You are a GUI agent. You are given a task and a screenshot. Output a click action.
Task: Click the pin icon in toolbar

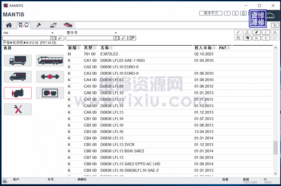[x=256, y=32]
